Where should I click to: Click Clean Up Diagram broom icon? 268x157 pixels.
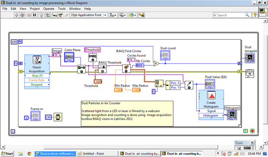pyautogui.click(x=142, y=15)
